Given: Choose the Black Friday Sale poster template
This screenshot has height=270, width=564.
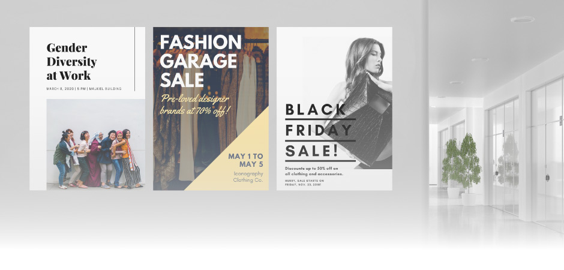Looking at the screenshot, I should [x=334, y=109].
